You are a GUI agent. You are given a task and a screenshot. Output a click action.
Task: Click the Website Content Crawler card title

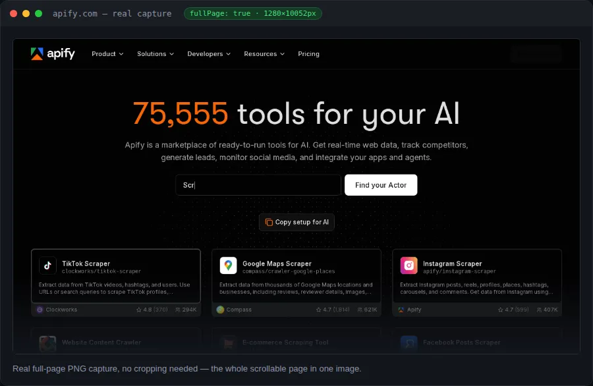click(101, 343)
